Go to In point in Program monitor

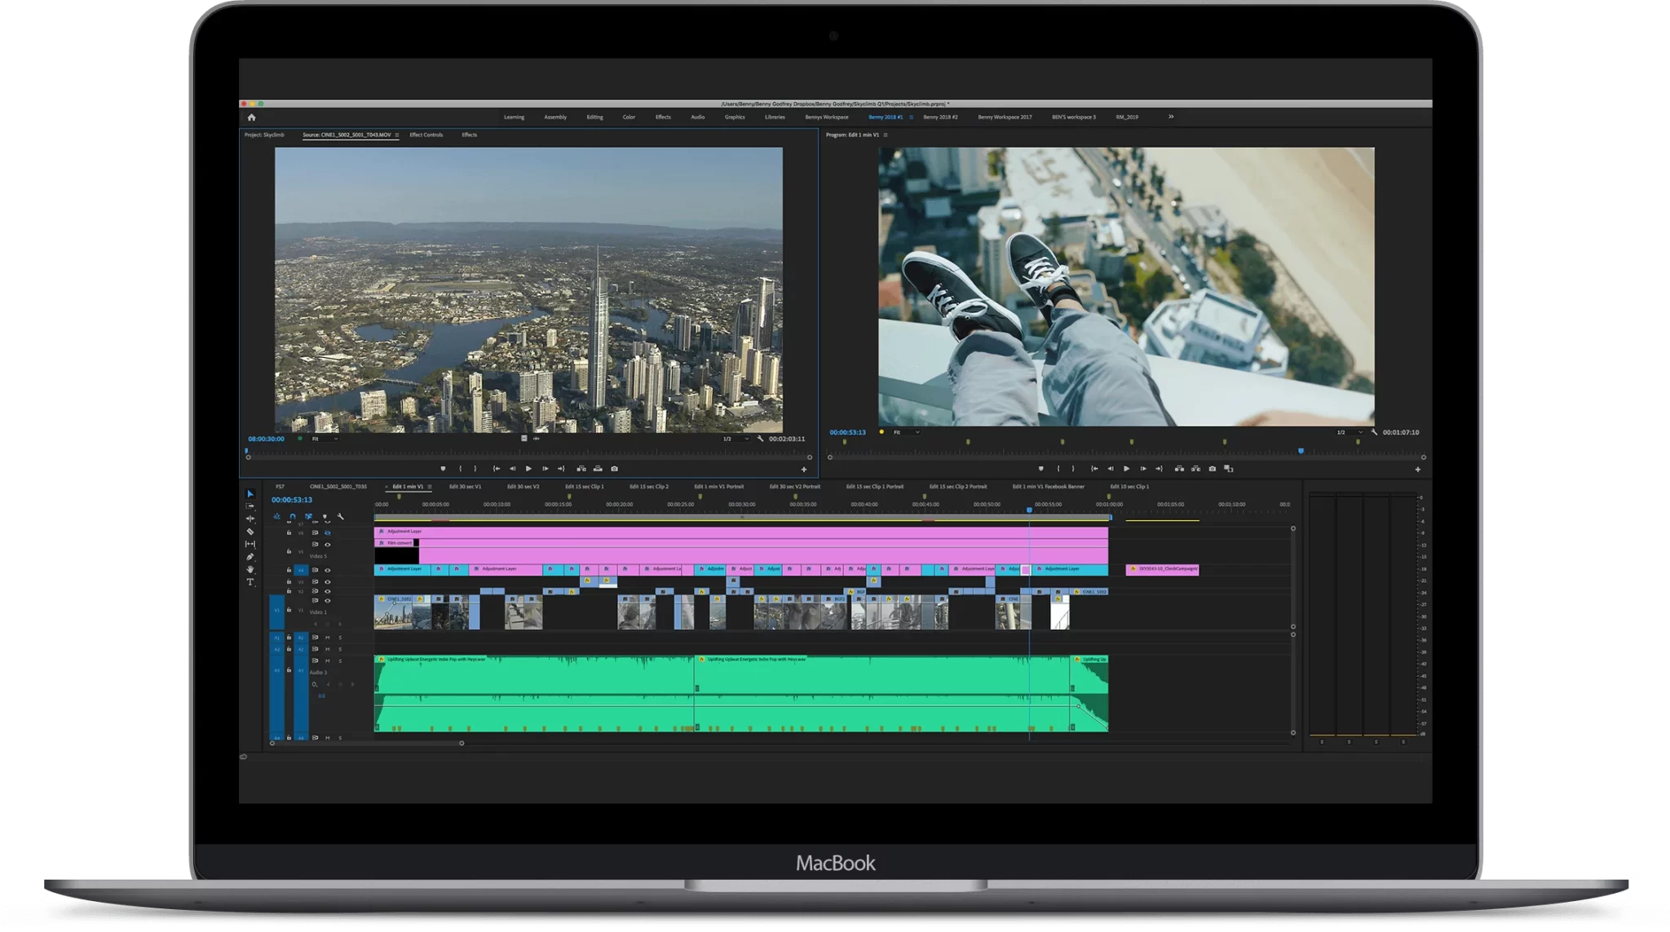1094,469
